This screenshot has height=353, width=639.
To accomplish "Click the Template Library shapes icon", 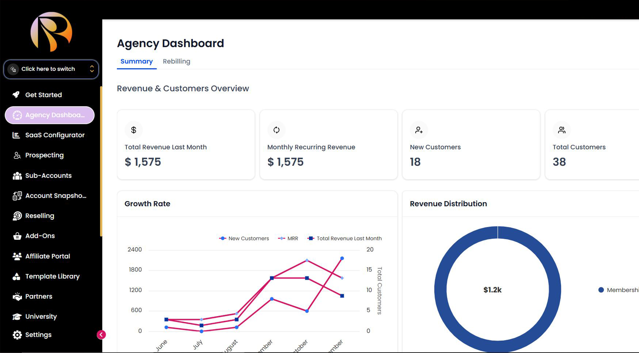I will click(17, 276).
